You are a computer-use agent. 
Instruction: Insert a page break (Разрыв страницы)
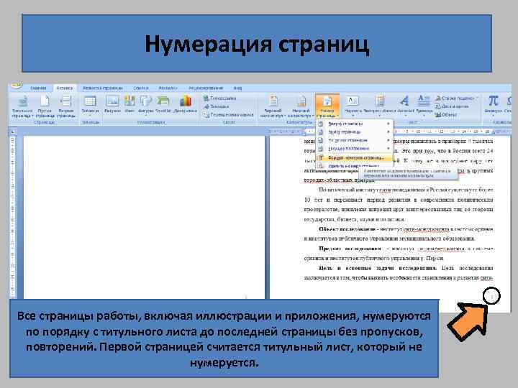[x=66, y=106]
